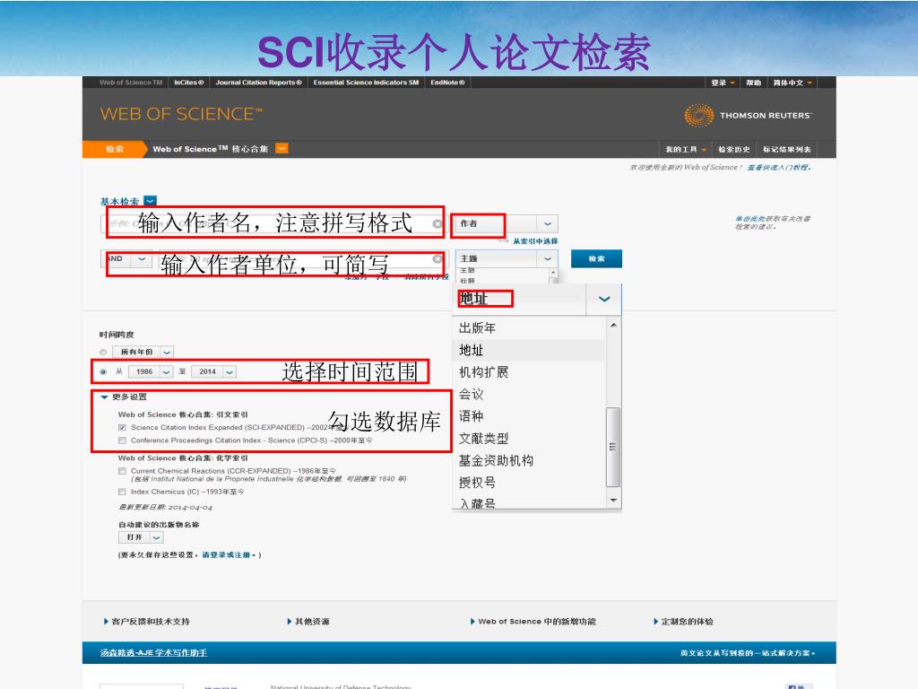Check Index Chemicus checkbox
Viewport: 918px width, 689px height.
click(122, 493)
